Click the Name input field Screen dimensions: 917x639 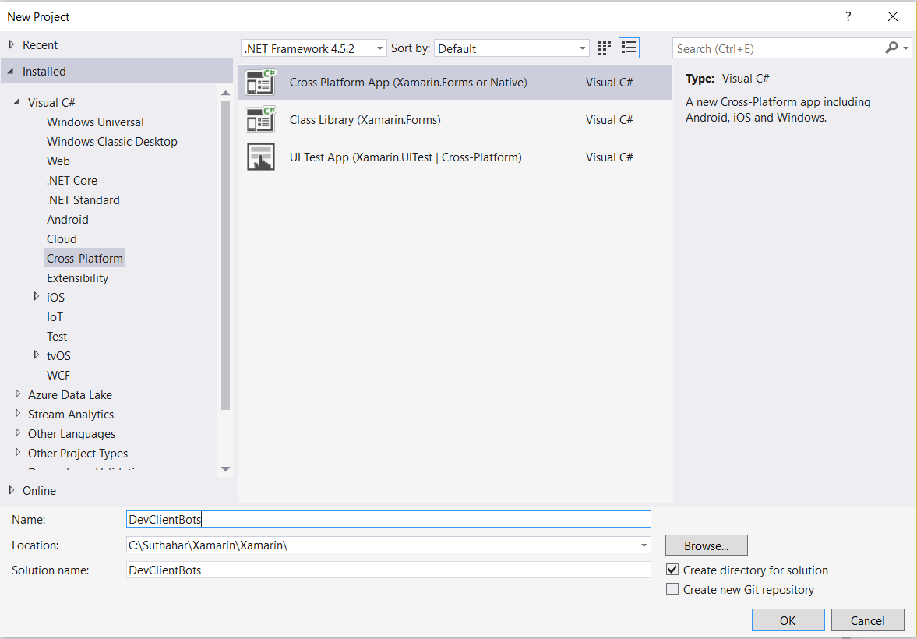388,519
